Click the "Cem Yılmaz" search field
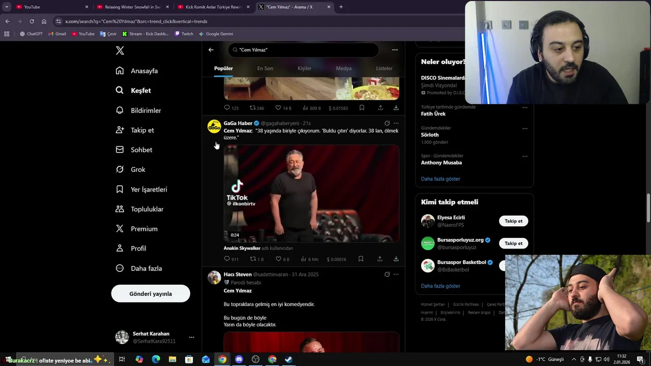 304,50
